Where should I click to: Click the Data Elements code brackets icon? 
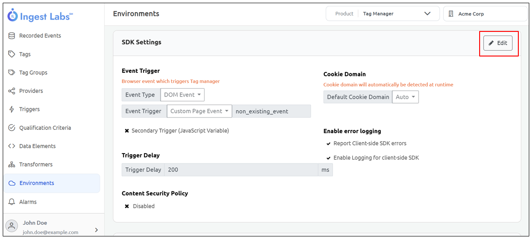[12, 146]
